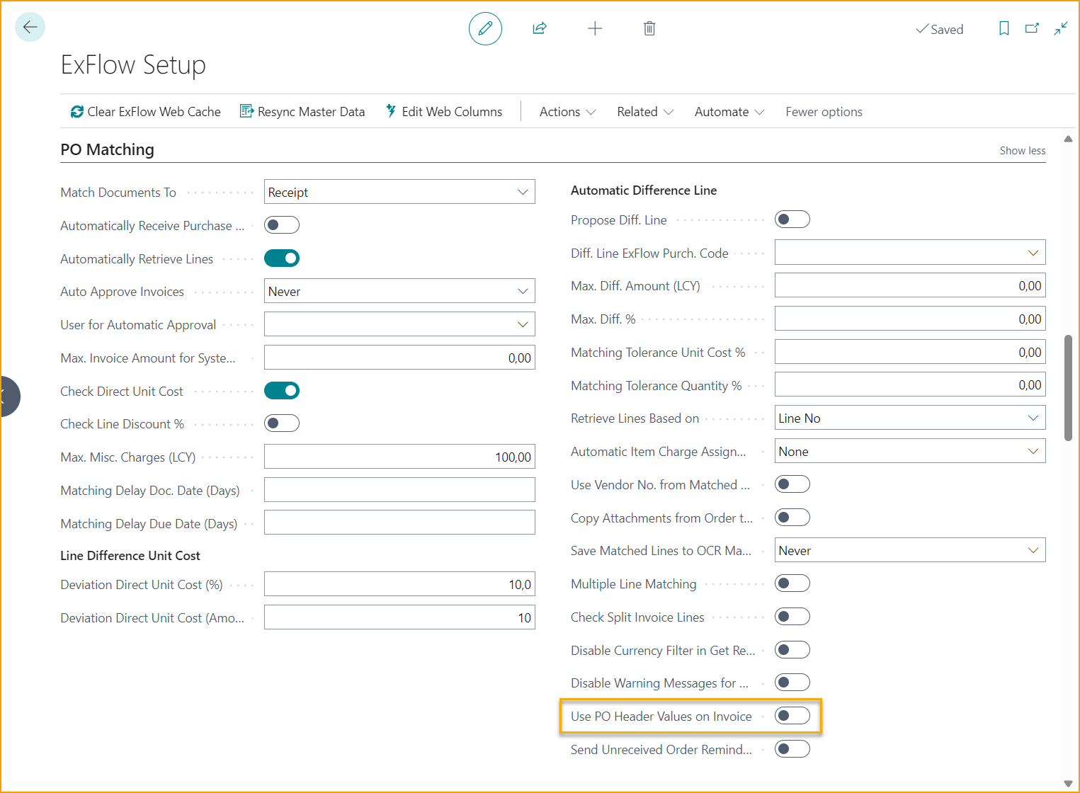The image size is (1080, 793).
Task: Enable Multiple Line Matching toggle
Action: [792, 583]
